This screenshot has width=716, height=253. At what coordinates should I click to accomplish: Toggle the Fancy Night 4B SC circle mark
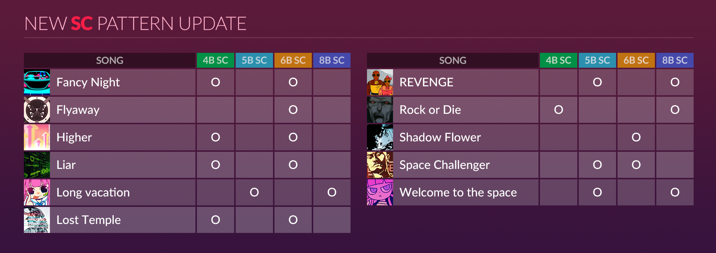coord(216,82)
